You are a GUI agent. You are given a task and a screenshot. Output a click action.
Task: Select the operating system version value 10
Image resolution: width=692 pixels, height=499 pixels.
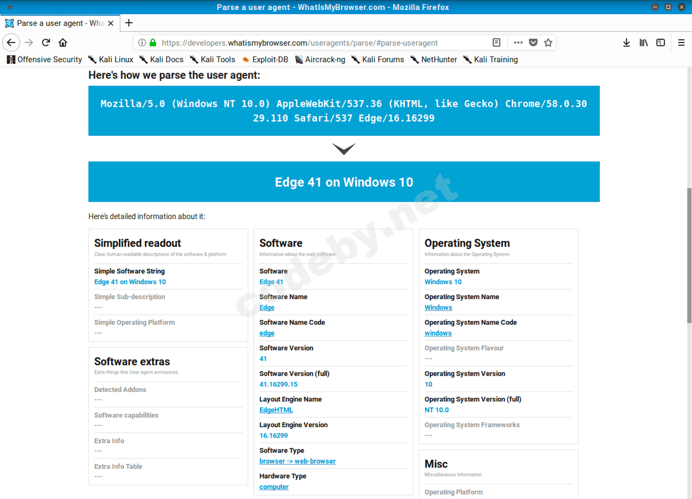point(428,384)
